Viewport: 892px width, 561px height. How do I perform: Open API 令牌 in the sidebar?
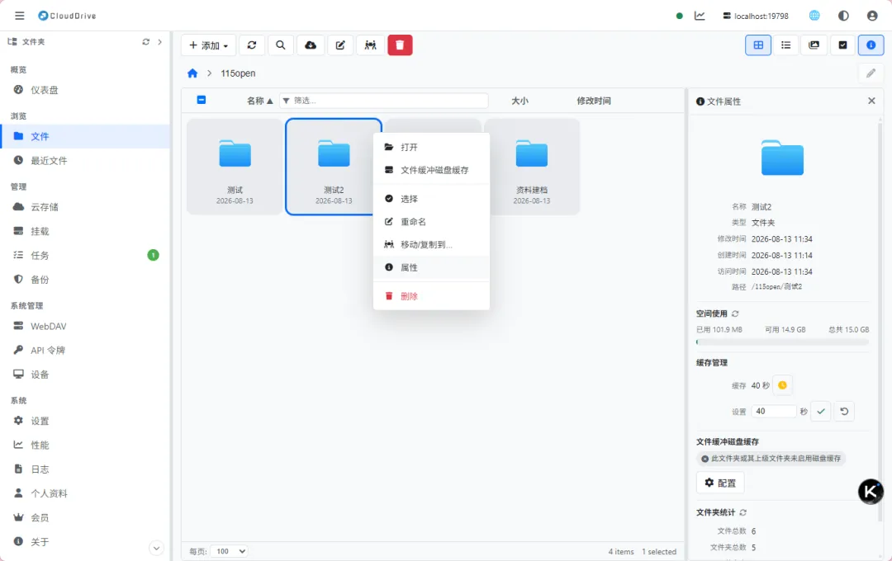85,350
